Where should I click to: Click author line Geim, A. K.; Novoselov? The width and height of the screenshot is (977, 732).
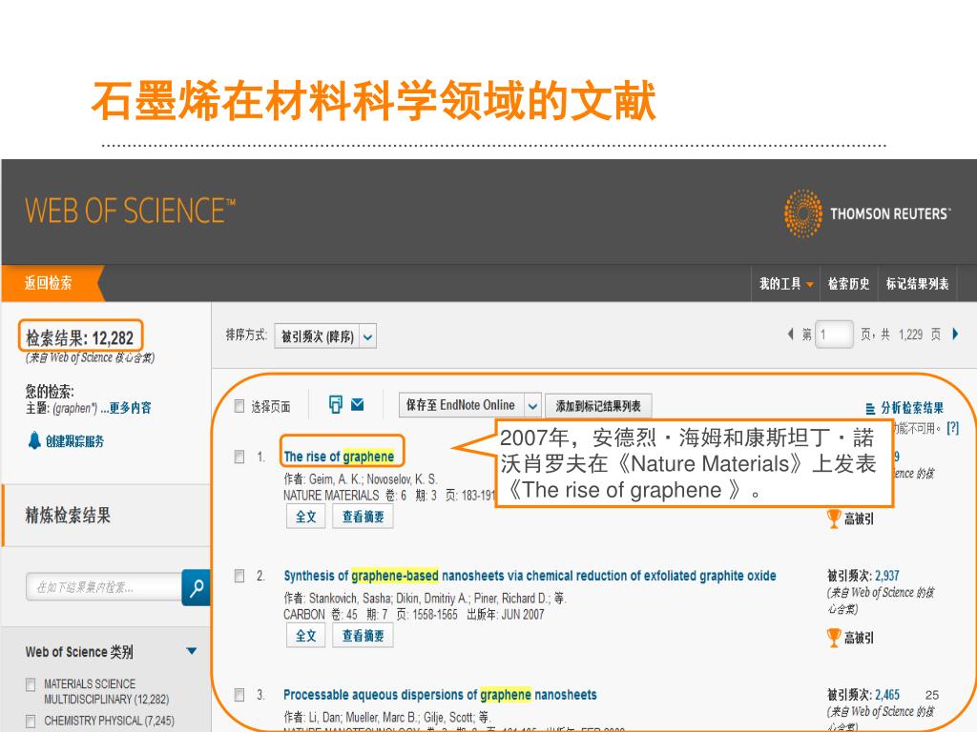pos(360,478)
